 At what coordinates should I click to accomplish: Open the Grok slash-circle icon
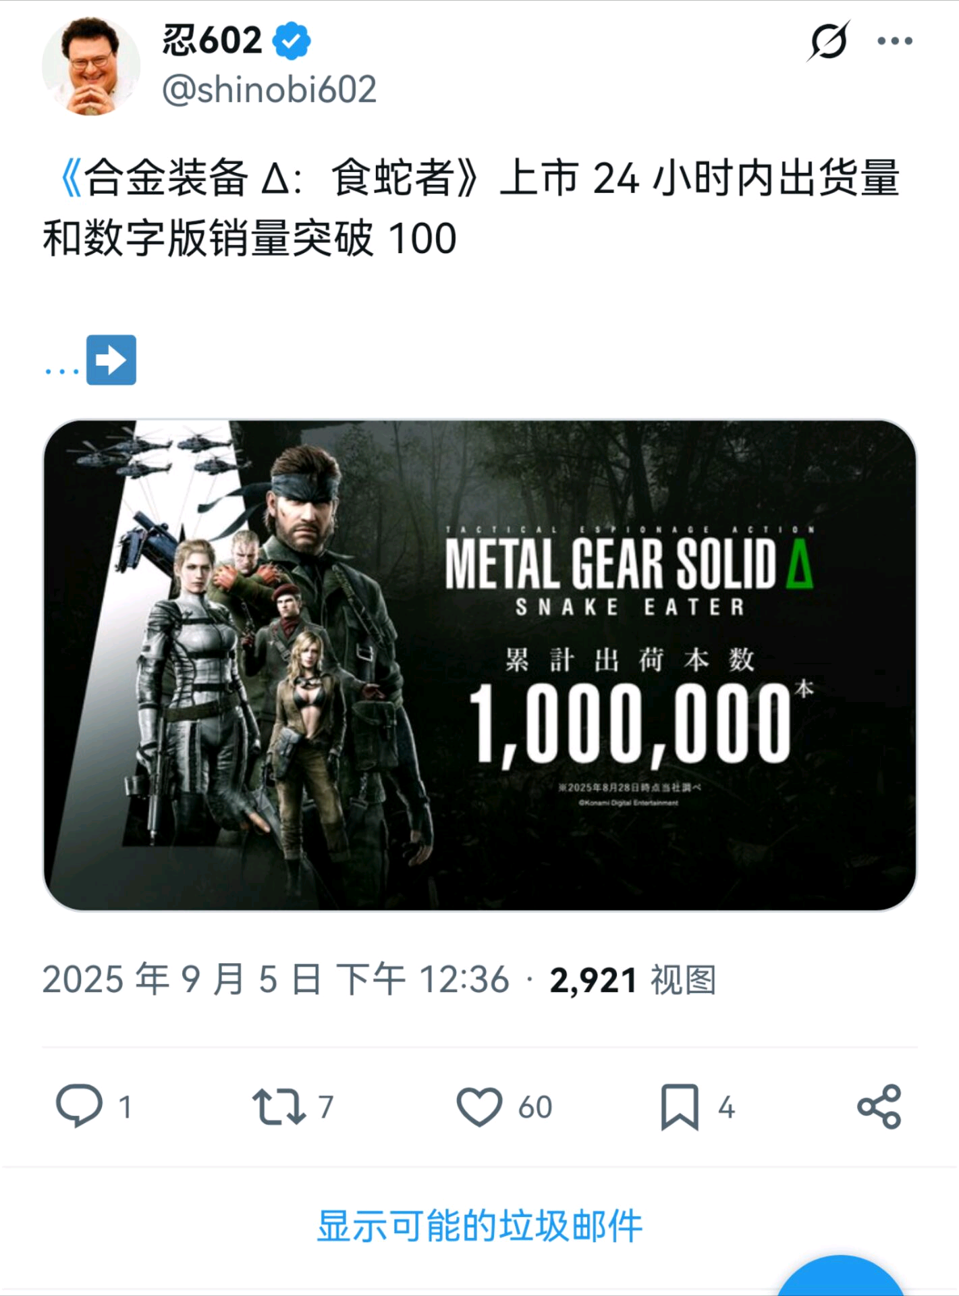pyautogui.click(x=828, y=41)
